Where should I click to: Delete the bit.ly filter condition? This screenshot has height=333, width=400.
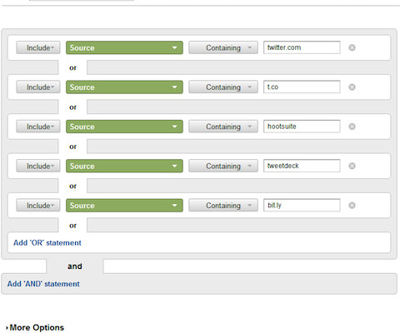click(352, 206)
